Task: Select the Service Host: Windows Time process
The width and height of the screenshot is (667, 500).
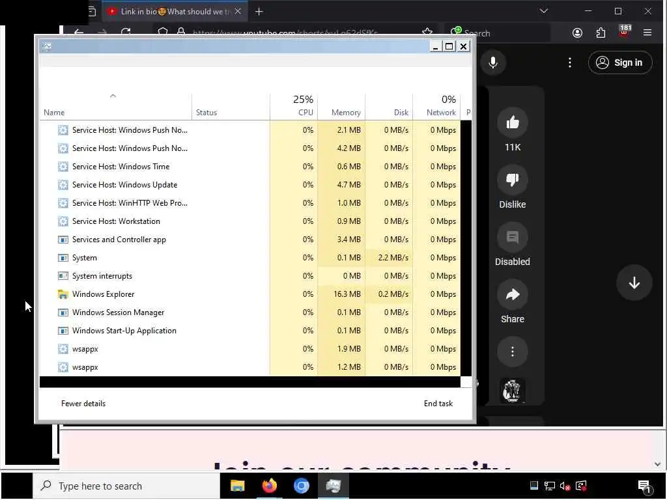Action: tap(250, 167)
